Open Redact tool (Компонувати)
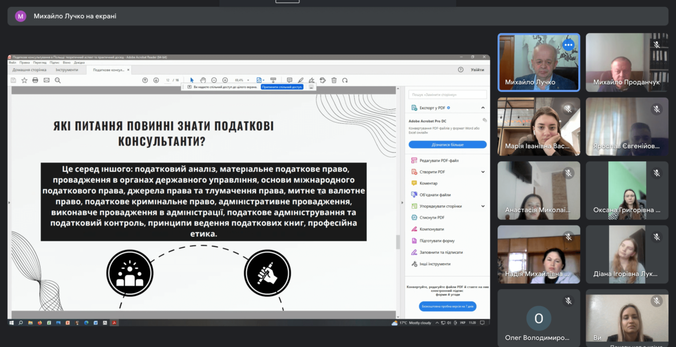676x347 pixels. click(427, 229)
